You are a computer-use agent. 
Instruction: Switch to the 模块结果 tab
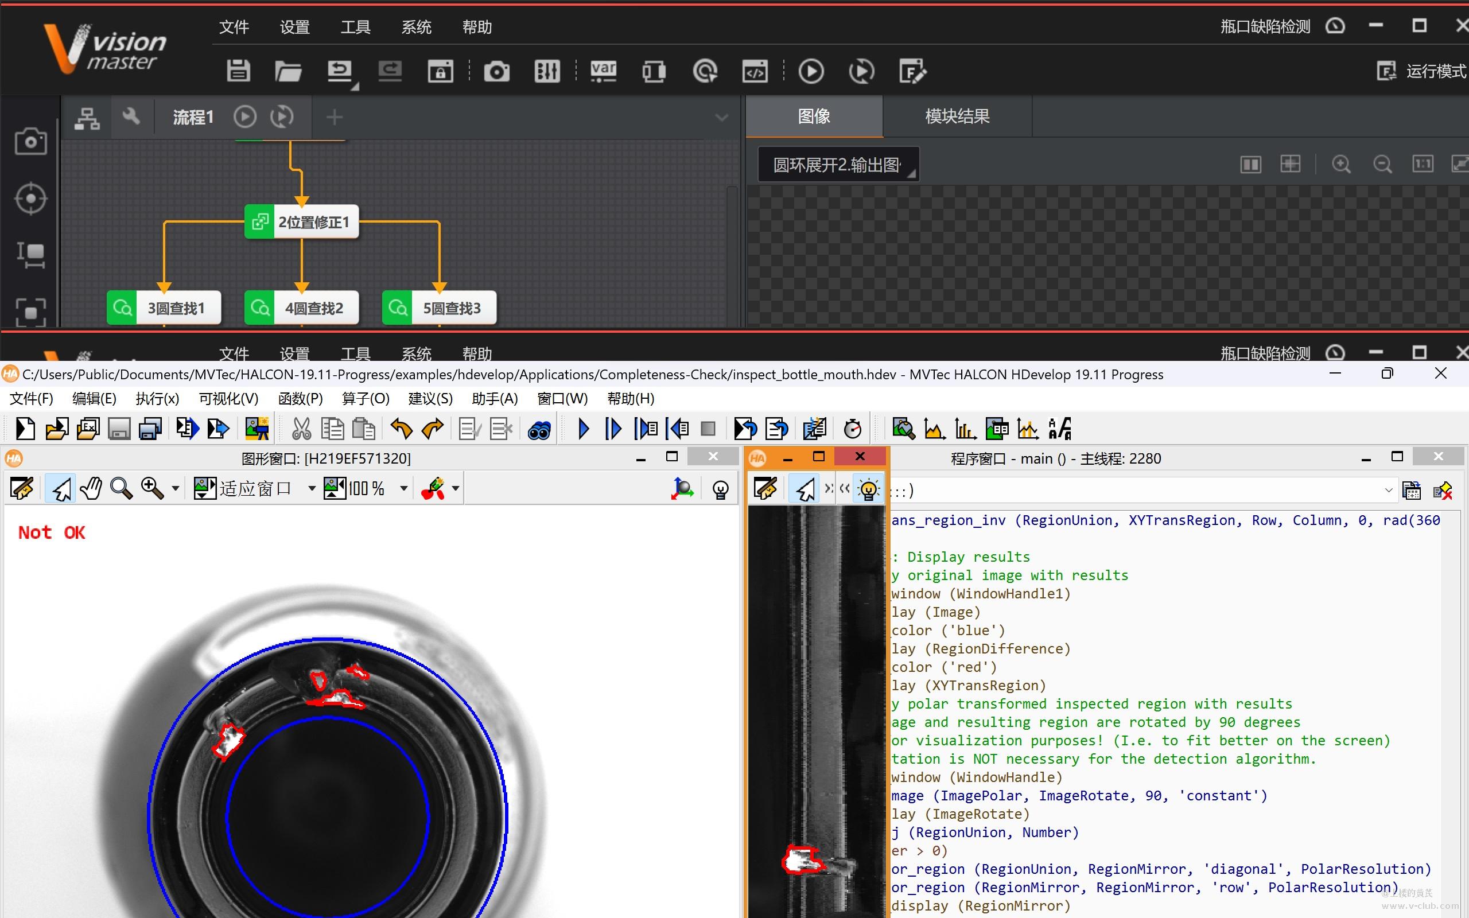(x=957, y=116)
